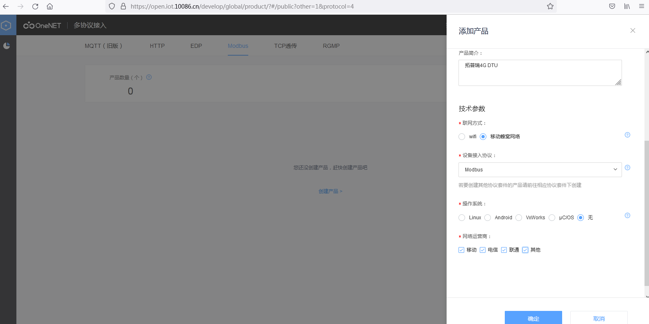Image resolution: width=649 pixels, height=324 pixels.
Task: Open the HTTP protocol tab
Action: tap(157, 46)
